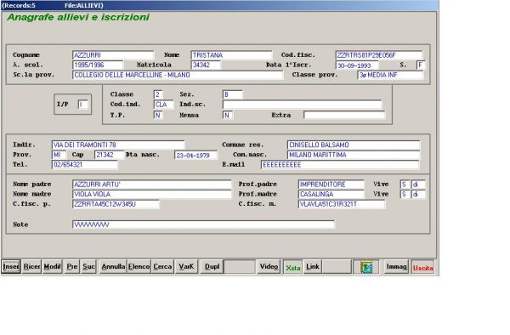
Task: Click the Inser button
Action: [x=11, y=267]
